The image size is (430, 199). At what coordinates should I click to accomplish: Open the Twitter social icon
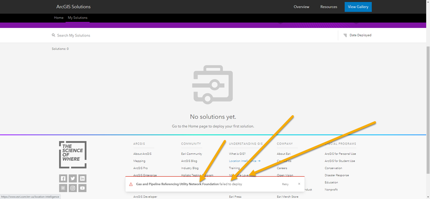click(x=73, y=178)
